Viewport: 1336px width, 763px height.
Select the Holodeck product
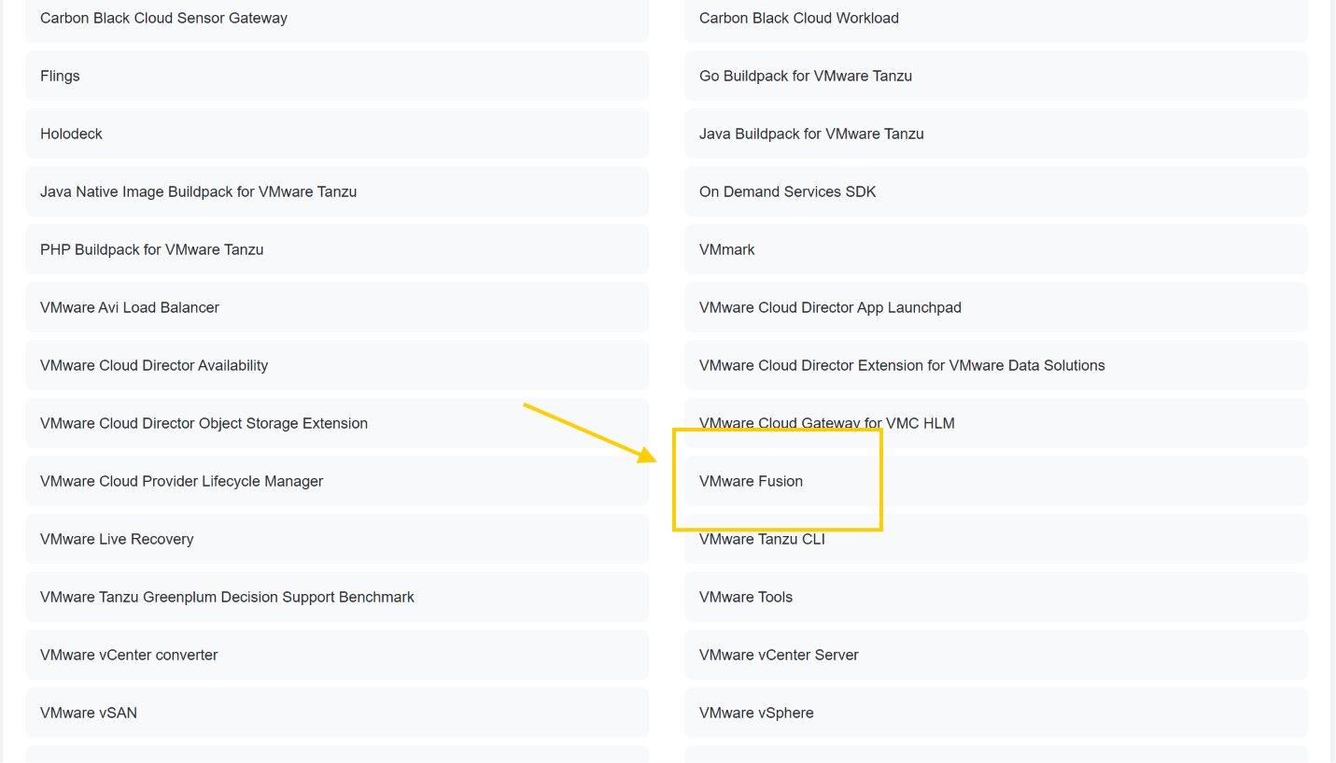[x=337, y=134]
